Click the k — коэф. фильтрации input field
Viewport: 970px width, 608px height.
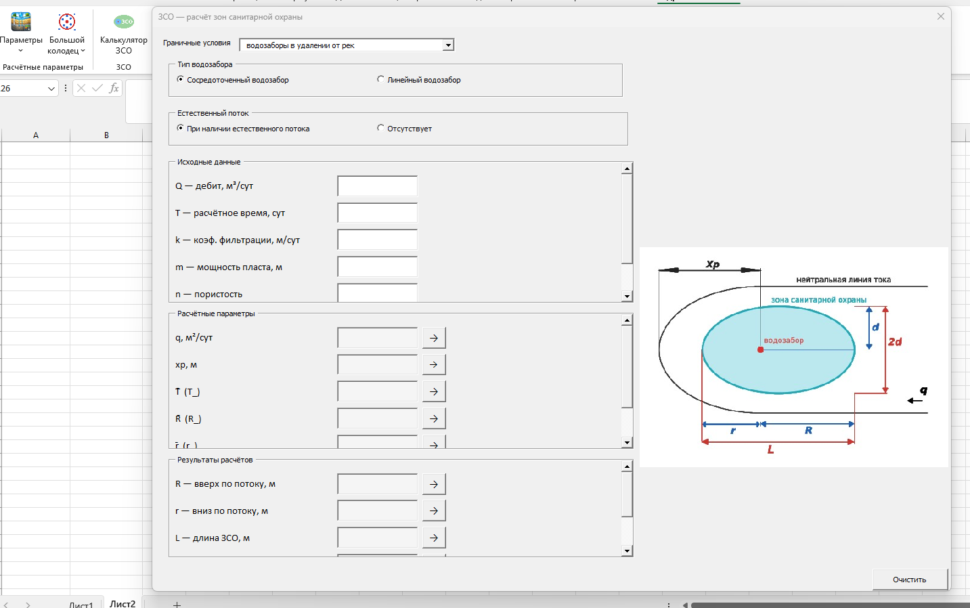[378, 240]
